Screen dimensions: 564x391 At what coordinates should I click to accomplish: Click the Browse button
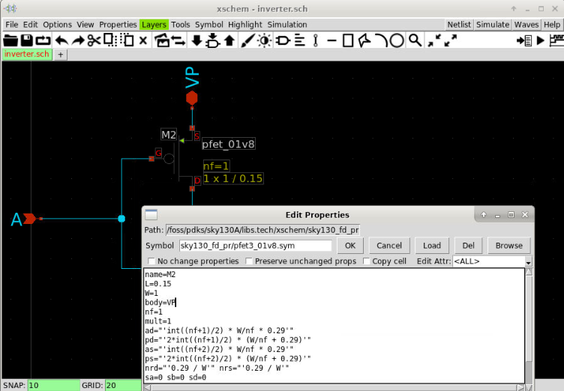coord(508,246)
